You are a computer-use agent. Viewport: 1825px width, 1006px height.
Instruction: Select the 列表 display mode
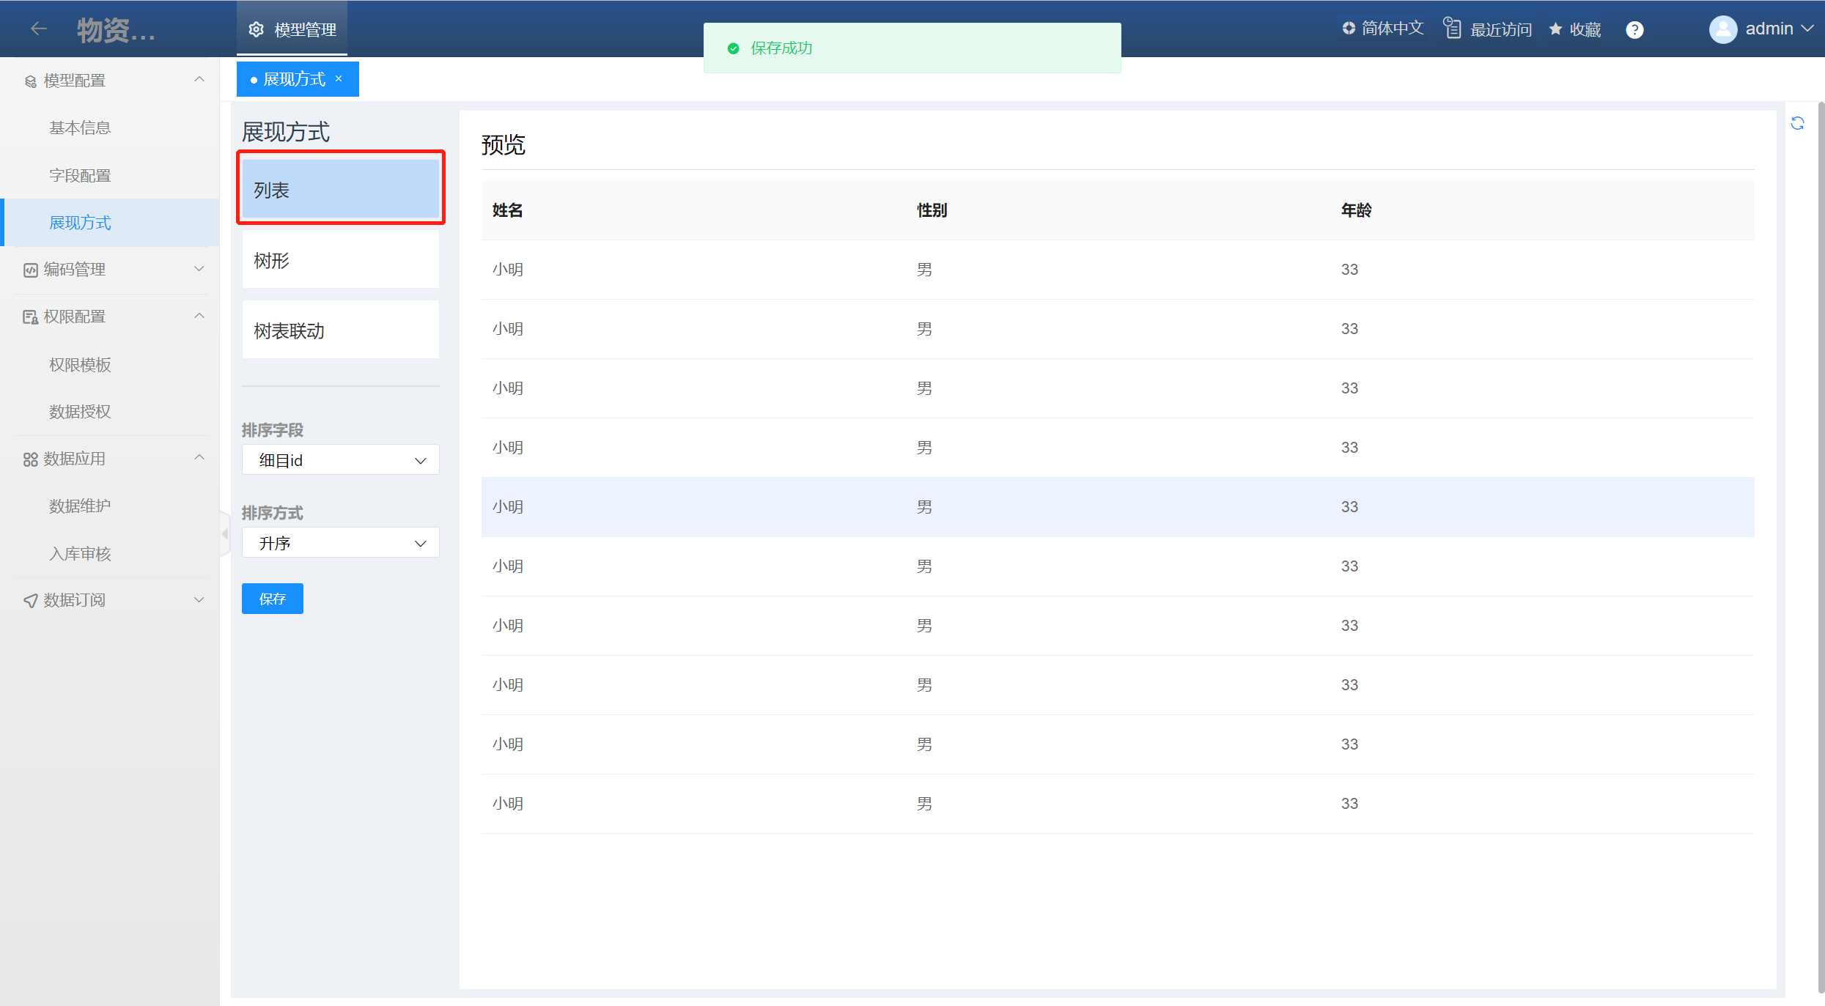click(341, 190)
